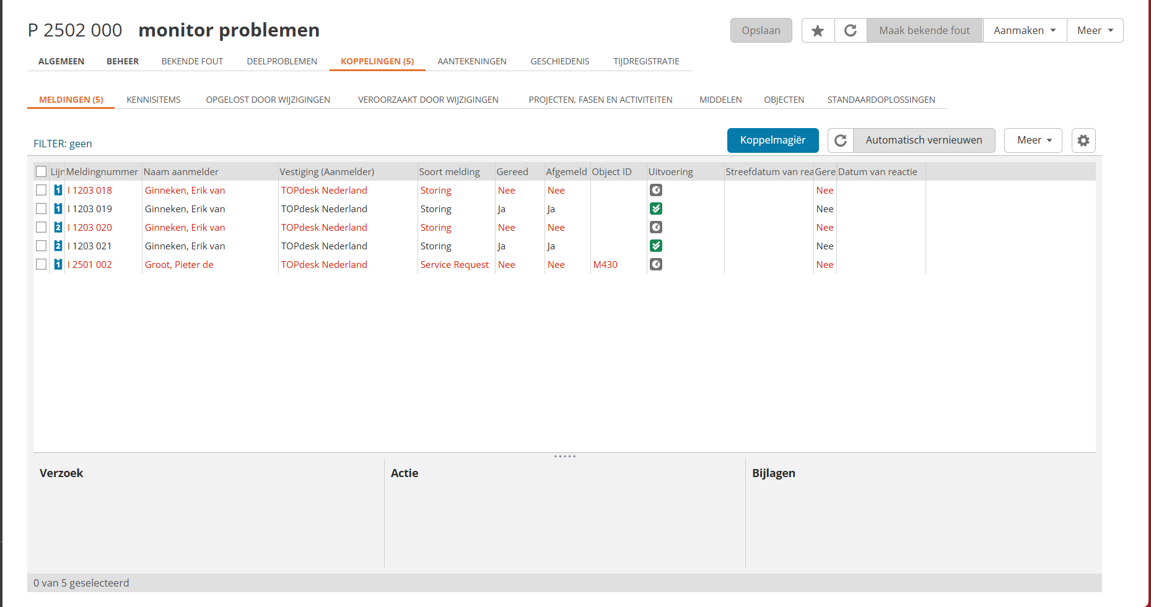Click the Koppelmagiër button
The height and width of the screenshot is (607, 1151).
pyautogui.click(x=772, y=140)
